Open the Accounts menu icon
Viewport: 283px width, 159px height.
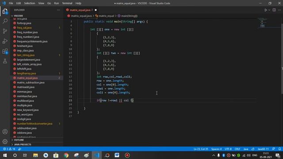[5, 132]
